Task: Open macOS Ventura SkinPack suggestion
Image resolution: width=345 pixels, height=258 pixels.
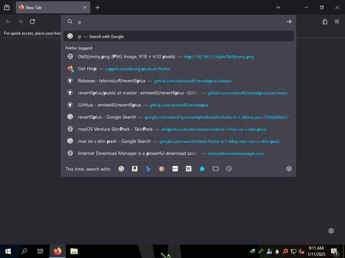Action: coord(179,129)
